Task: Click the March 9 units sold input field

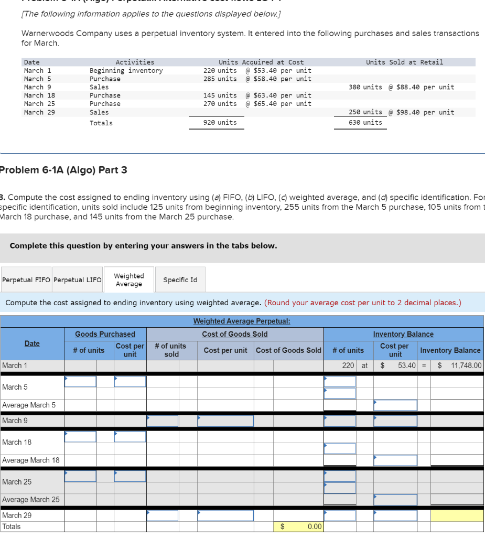Action: (163, 421)
